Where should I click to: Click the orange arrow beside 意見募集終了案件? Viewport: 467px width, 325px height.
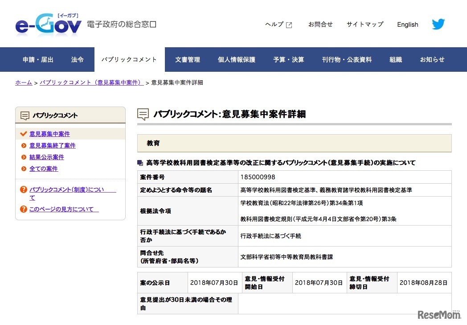pos(24,146)
